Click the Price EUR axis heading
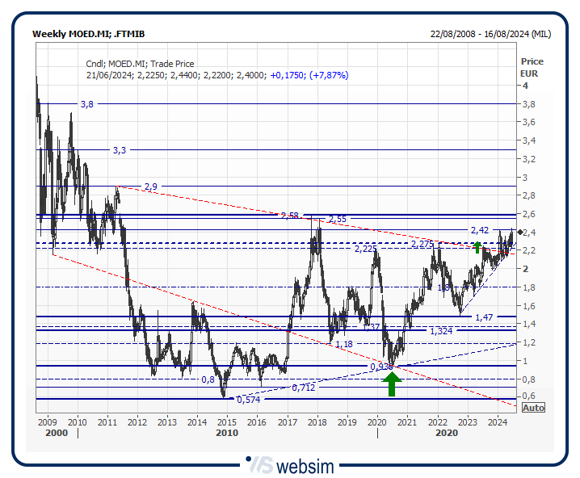The width and height of the screenshot is (580, 478). click(x=532, y=67)
